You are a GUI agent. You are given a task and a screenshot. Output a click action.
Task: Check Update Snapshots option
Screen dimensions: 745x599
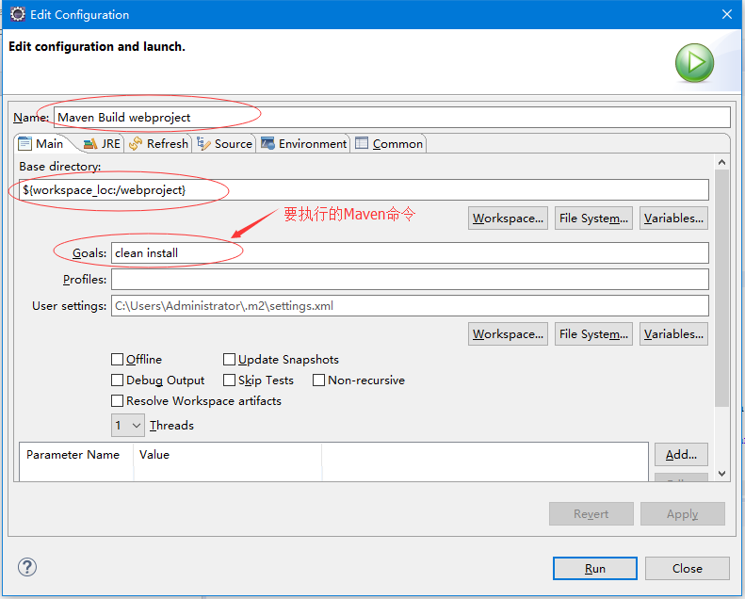pos(229,359)
